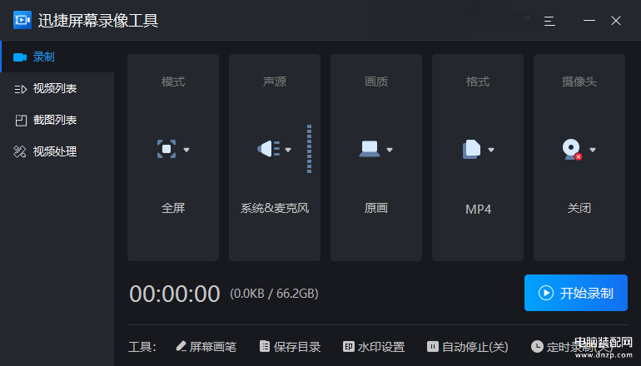641x366 pixels.
Task: Click the webcam camera icon
Action: pyautogui.click(x=572, y=150)
